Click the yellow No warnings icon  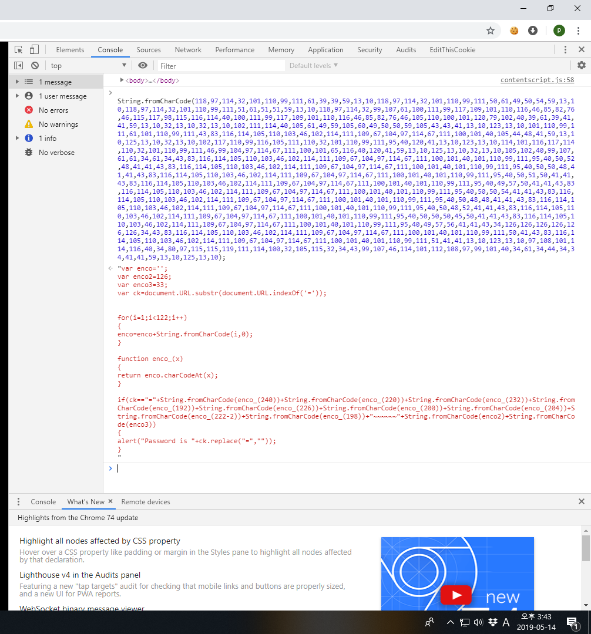click(29, 124)
